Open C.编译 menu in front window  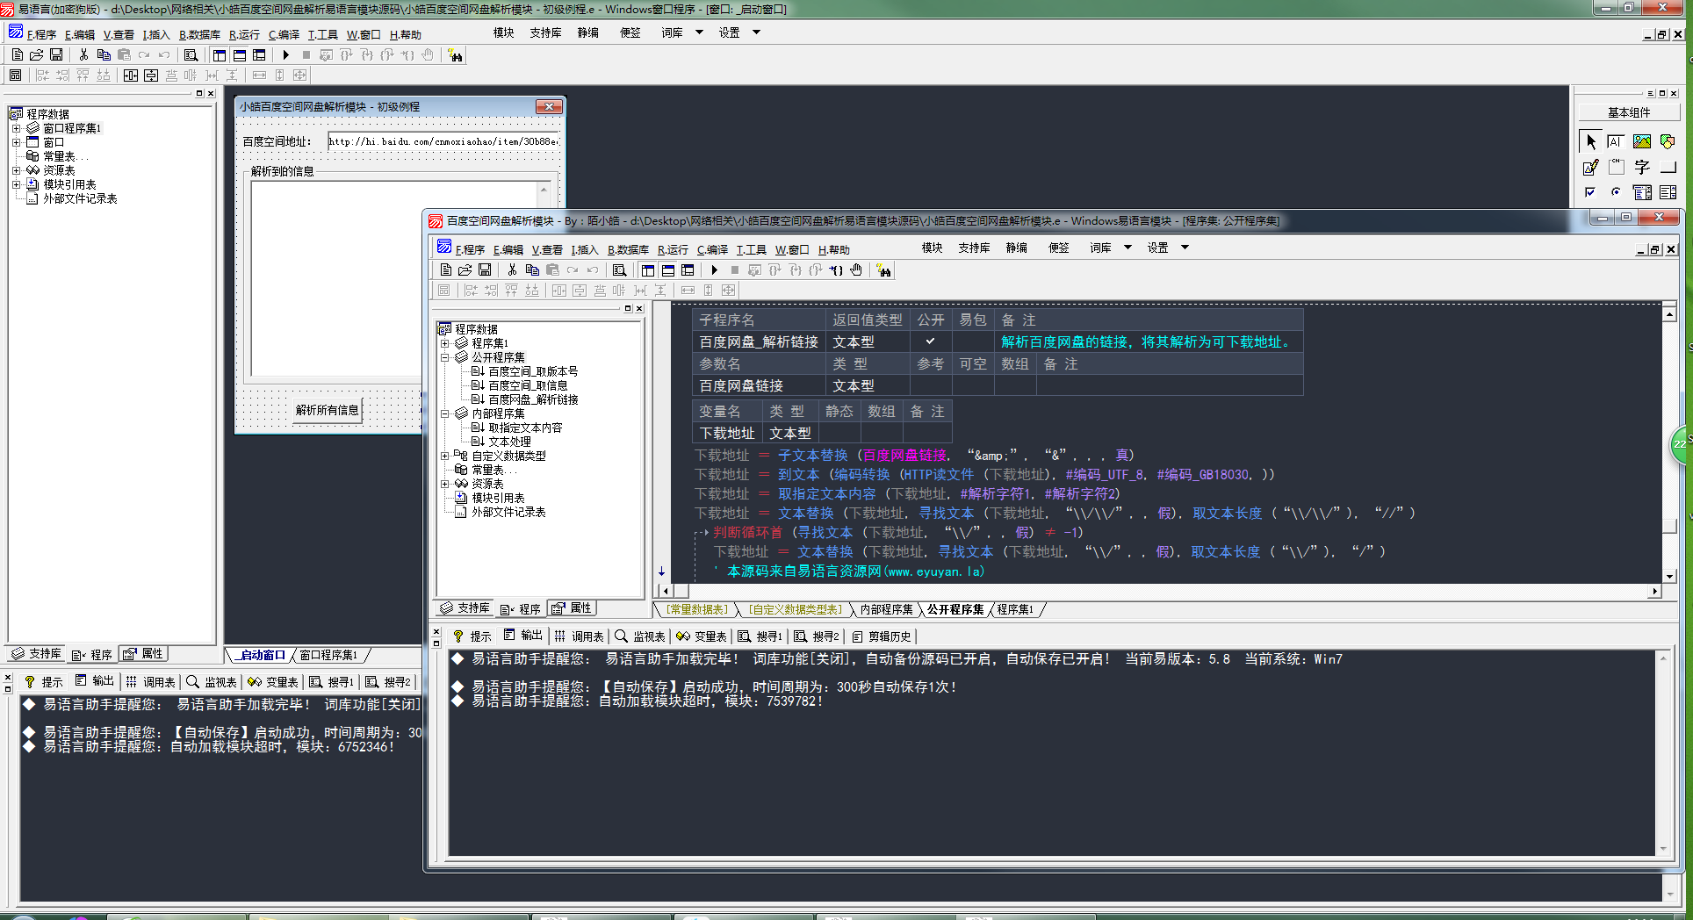[712, 249]
